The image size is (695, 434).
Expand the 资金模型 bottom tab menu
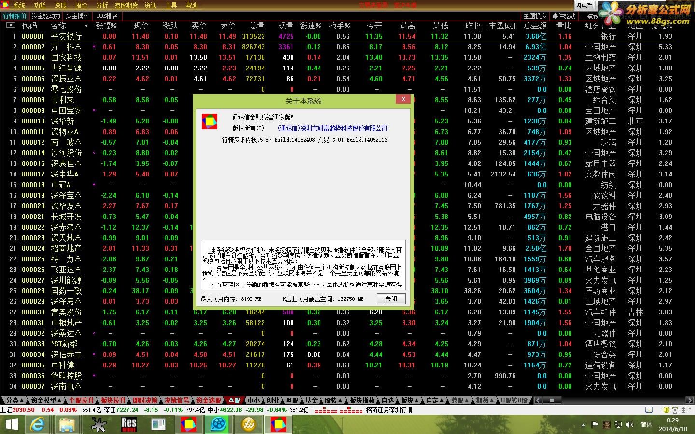(46, 400)
